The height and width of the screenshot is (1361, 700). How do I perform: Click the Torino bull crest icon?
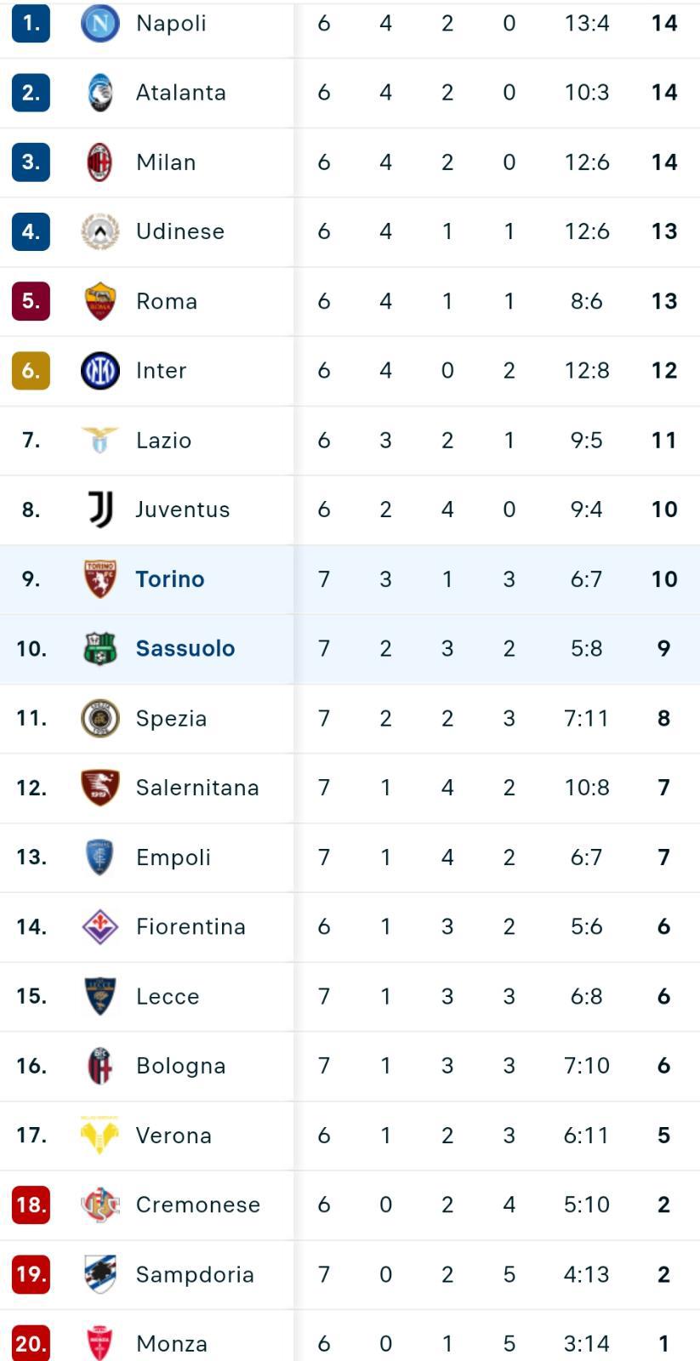point(100,578)
